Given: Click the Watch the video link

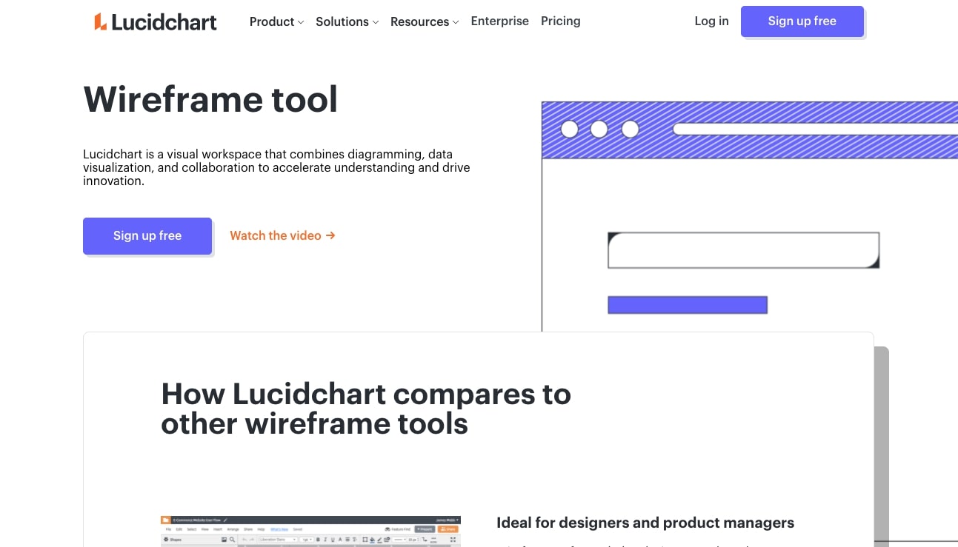Looking at the screenshot, I should 282,235.
